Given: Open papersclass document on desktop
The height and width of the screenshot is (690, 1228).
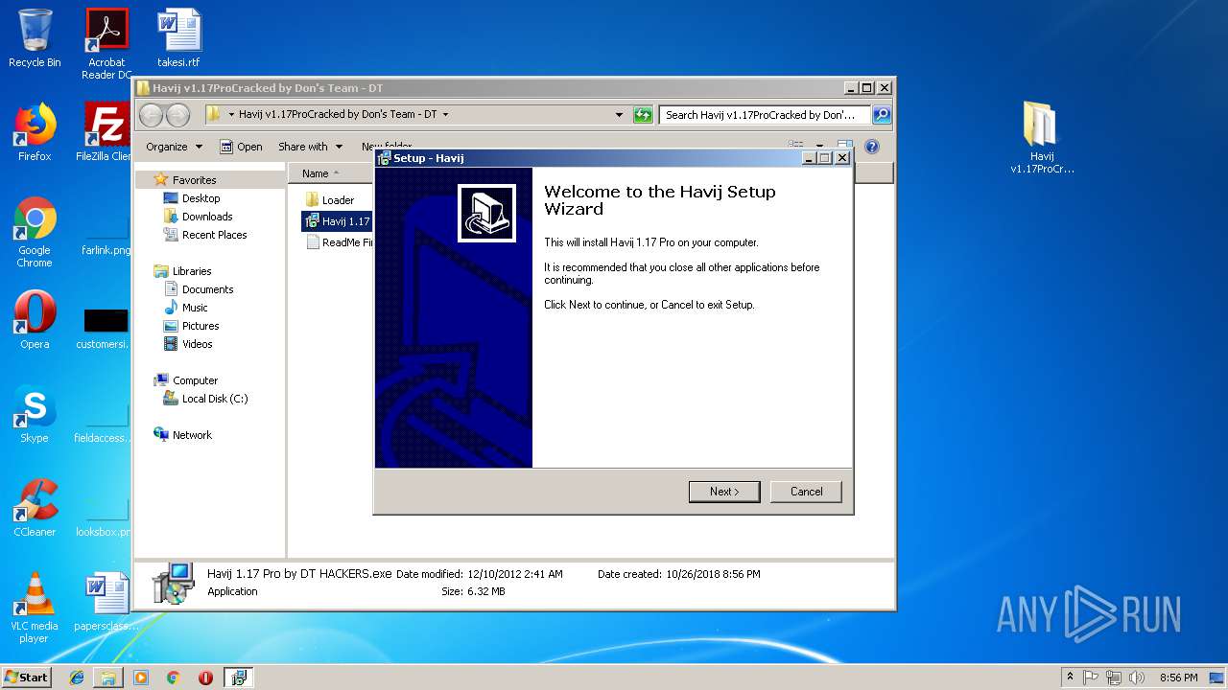Looking at the screenshot, I should pos(106,602).
